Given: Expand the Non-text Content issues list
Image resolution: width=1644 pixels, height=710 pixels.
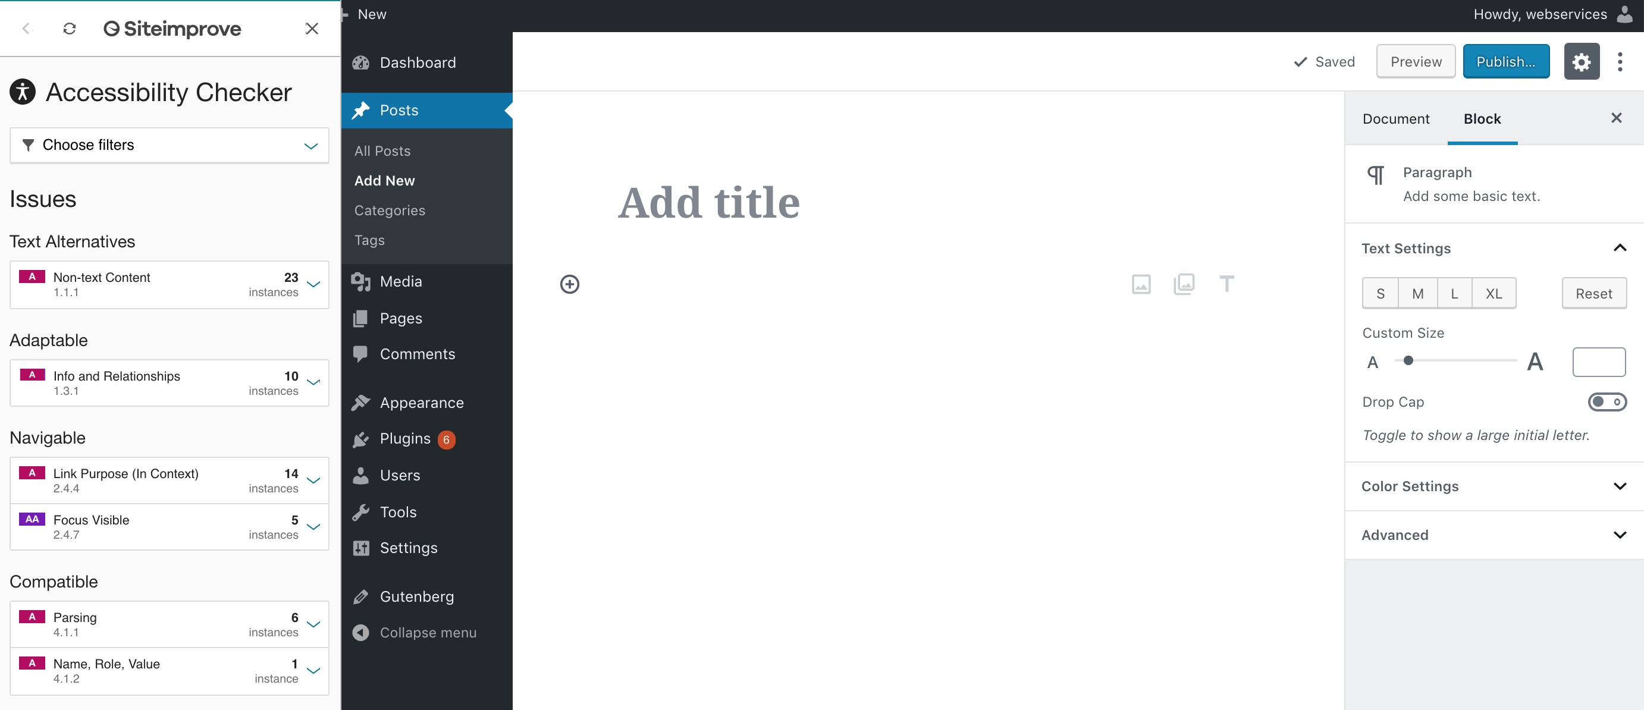Looking at the screenshot, I should pyautogui.click(x=313, y=283).
